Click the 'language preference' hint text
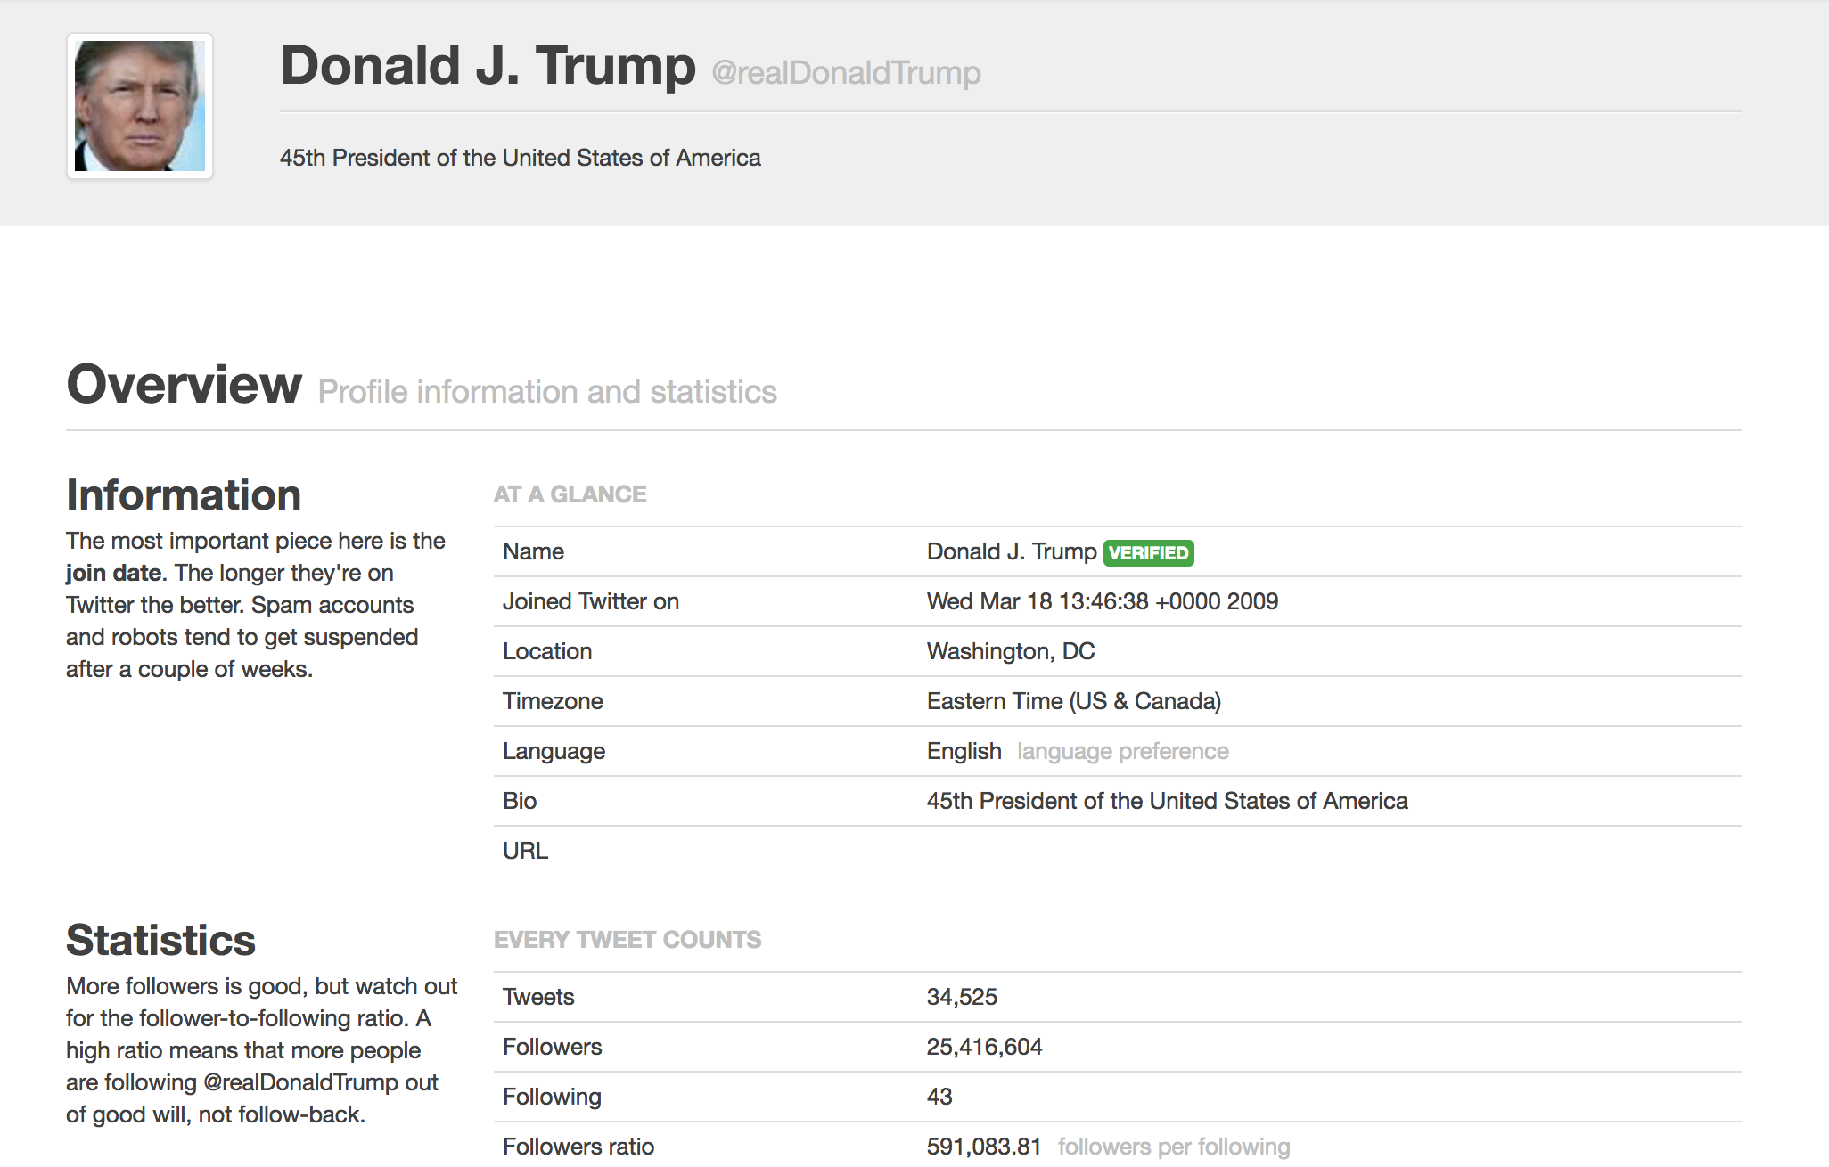 coord(1122,751)
